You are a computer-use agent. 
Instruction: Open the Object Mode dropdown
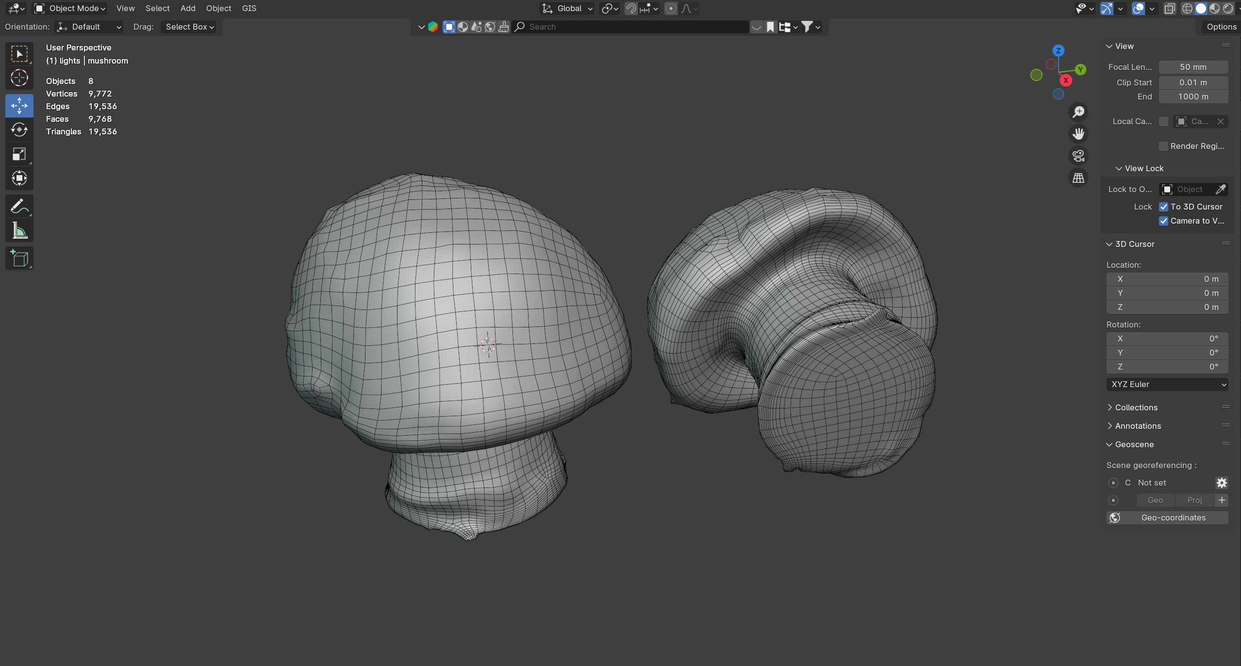70,8
